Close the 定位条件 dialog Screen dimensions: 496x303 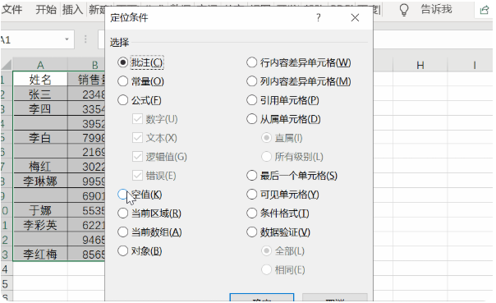(355, 18)
